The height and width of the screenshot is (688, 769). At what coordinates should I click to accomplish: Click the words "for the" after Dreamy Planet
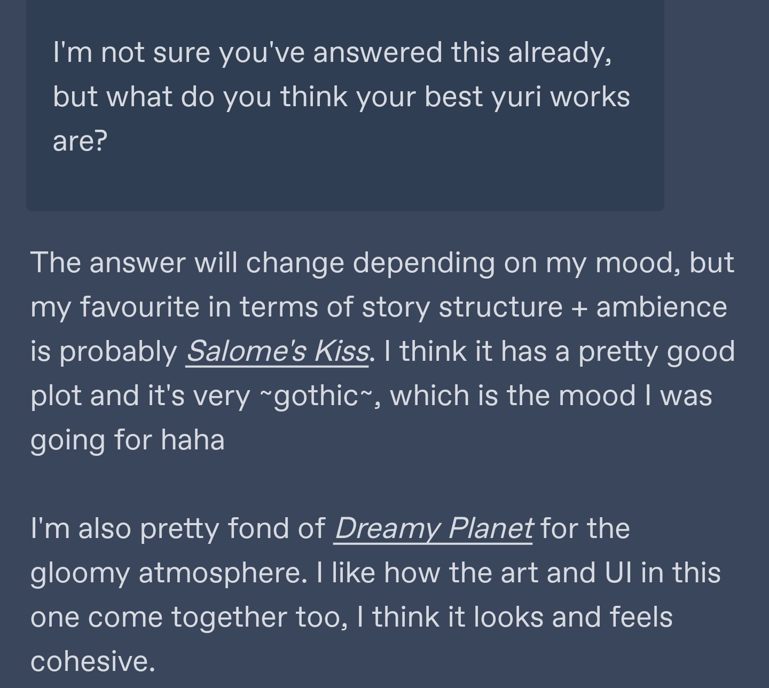click(585, 528)
